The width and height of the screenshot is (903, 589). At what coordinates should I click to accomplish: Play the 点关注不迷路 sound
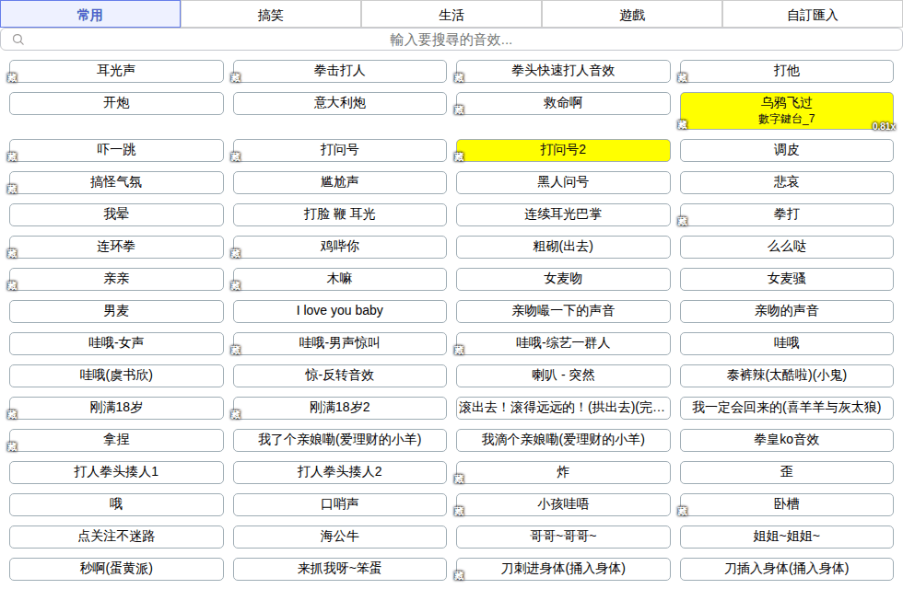click(x=116, y=537)
